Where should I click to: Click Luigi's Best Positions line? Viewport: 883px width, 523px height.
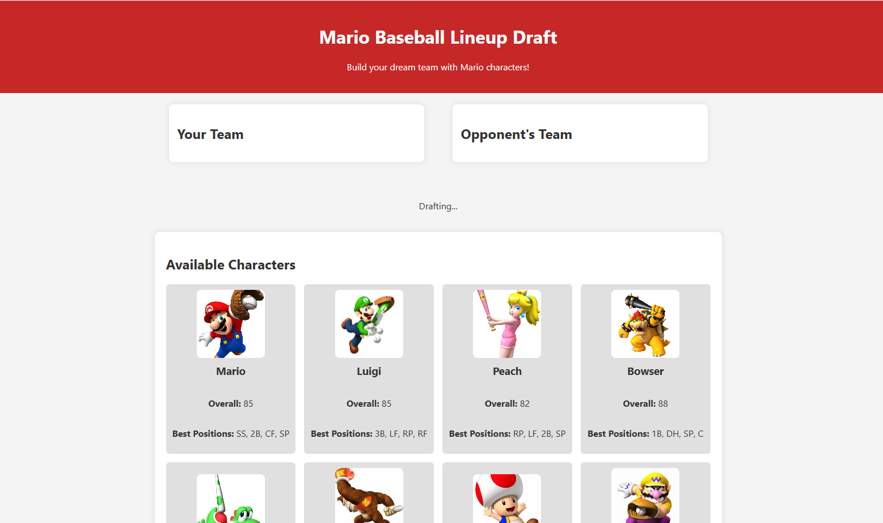tap(369, 434)
